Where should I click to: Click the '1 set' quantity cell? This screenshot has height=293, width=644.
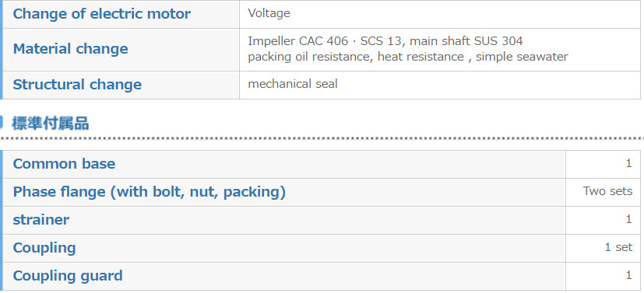tap(618, 247)
